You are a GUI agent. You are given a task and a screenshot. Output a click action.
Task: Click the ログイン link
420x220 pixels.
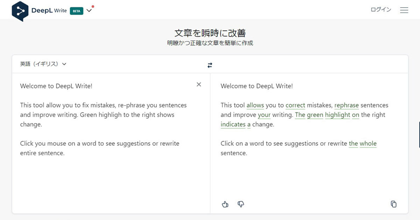381,10
